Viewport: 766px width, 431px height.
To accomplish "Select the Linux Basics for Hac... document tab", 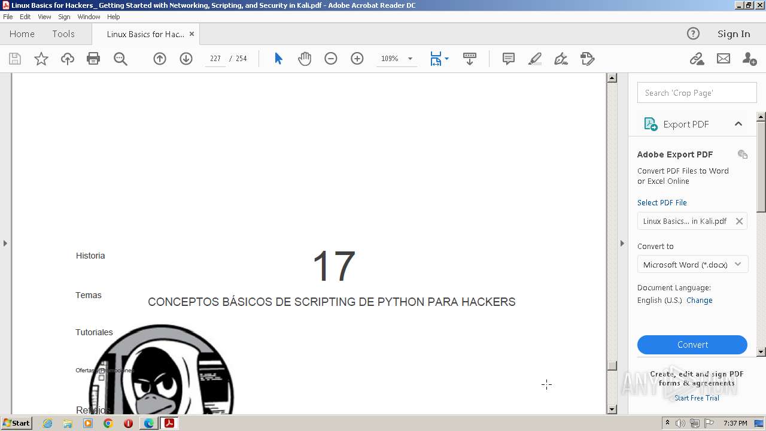I will [145, 34].
